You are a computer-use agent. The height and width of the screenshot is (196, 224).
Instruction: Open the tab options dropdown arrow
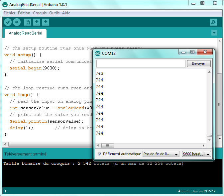pos(214,33)
